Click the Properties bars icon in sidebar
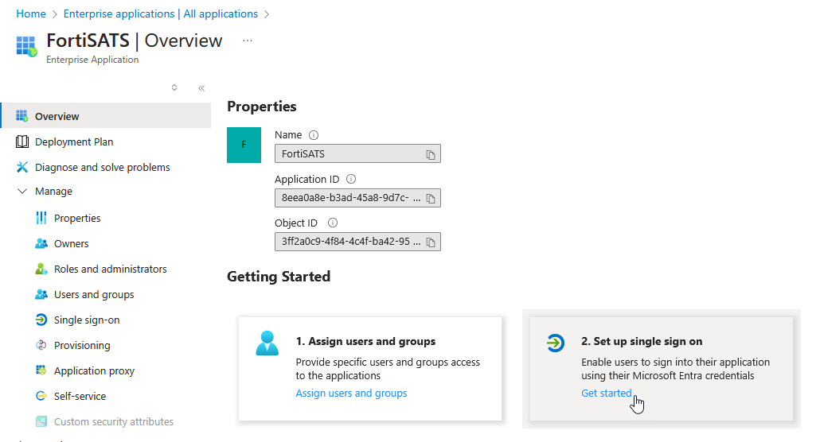This screenshot has width=816, height=442. coord(41,218)
